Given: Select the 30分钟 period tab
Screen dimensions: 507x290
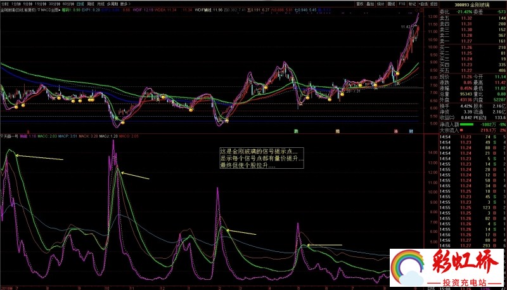Looking at the screenshot, I should [x=55, y=4].
